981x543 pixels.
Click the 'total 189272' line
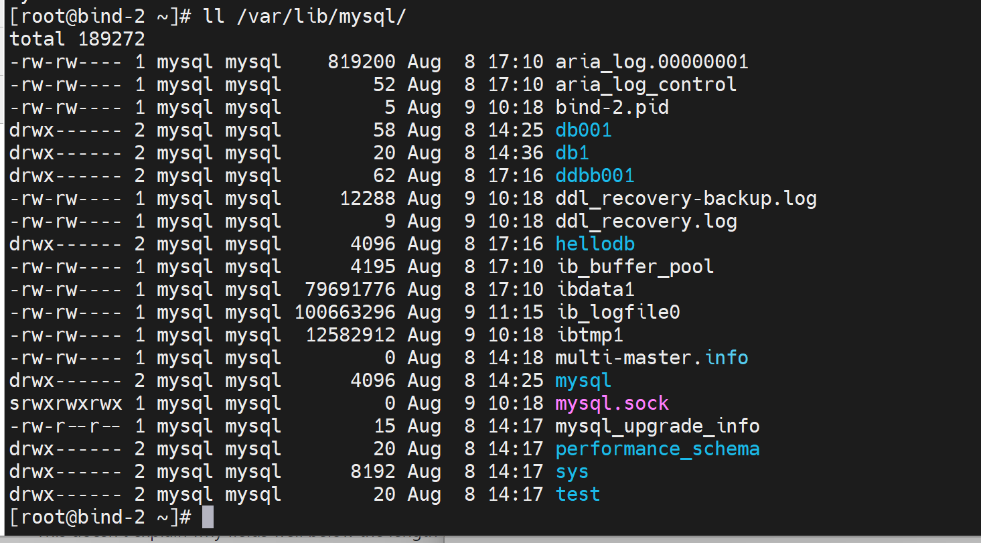click(77, 40)
